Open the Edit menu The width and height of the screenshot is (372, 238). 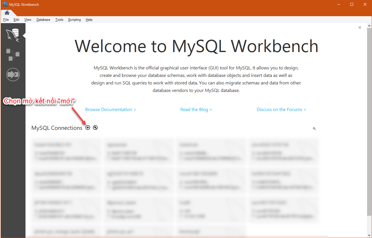click(x=16, y=20)
